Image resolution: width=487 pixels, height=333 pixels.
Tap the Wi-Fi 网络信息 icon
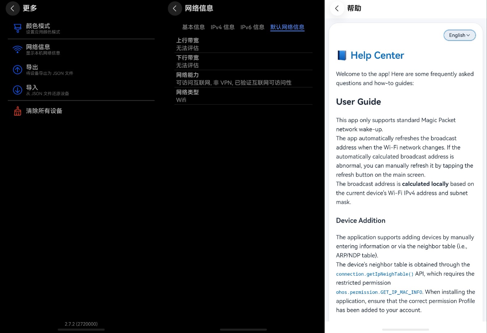tap(18, 49)
